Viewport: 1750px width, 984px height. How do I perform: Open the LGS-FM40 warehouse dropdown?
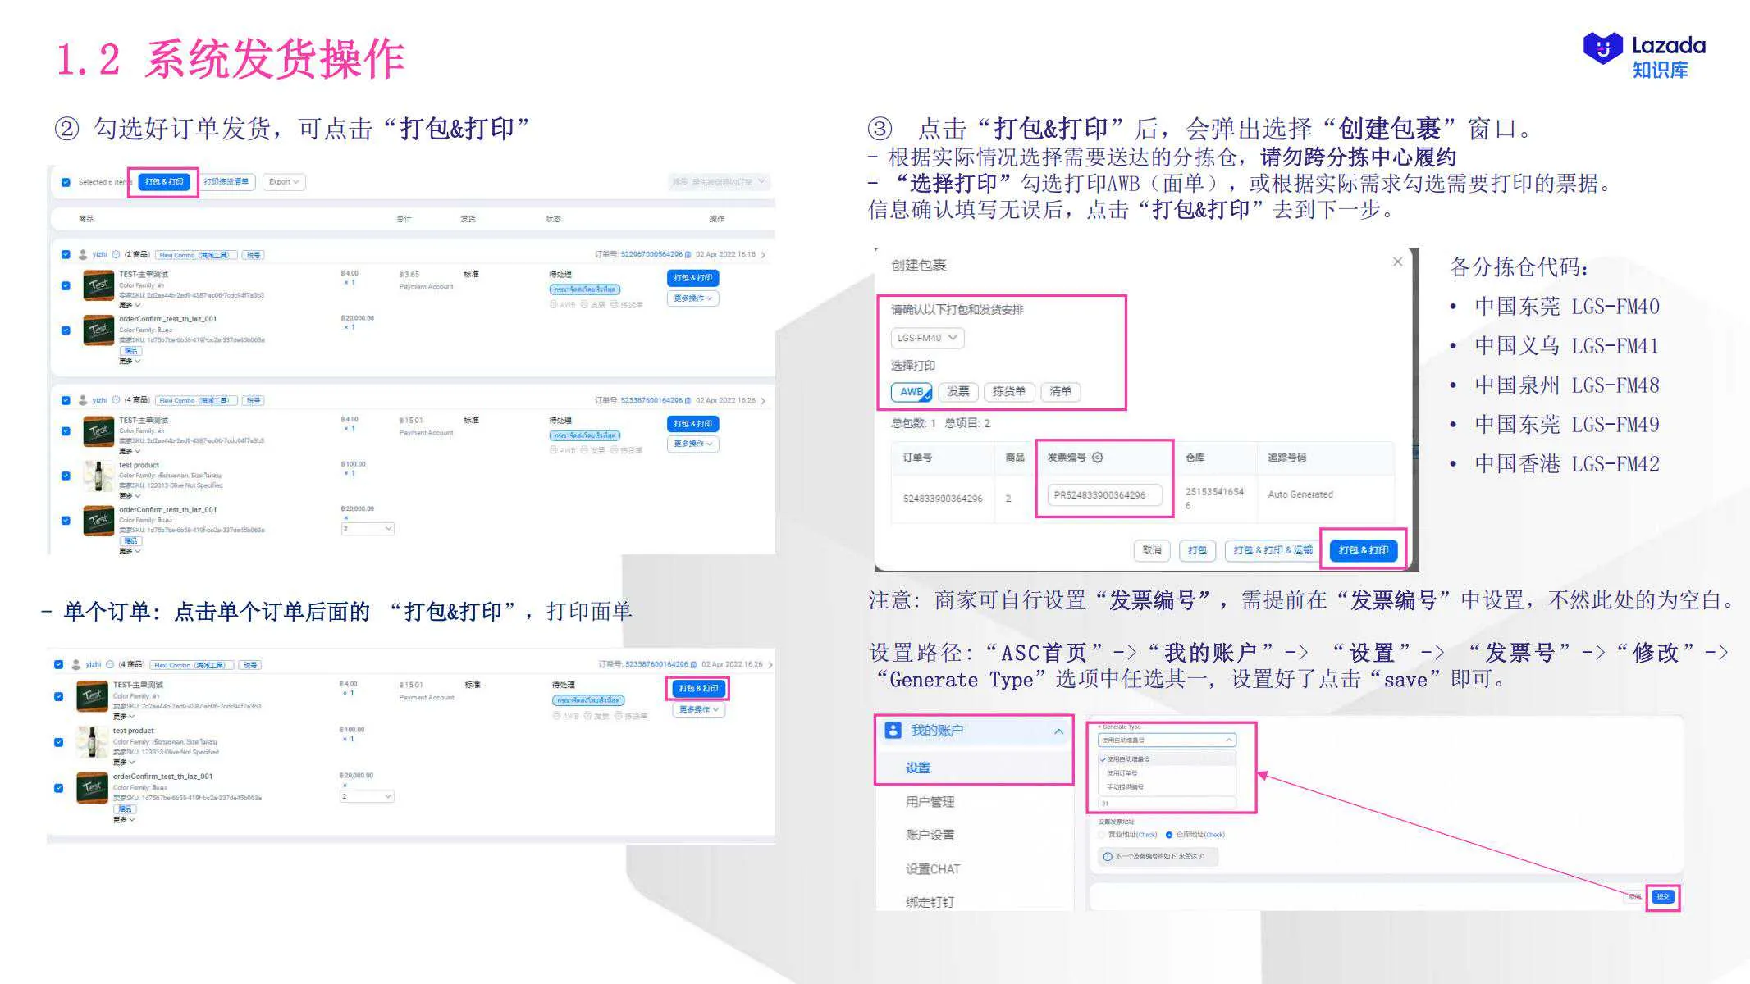[x=927, y=338]
